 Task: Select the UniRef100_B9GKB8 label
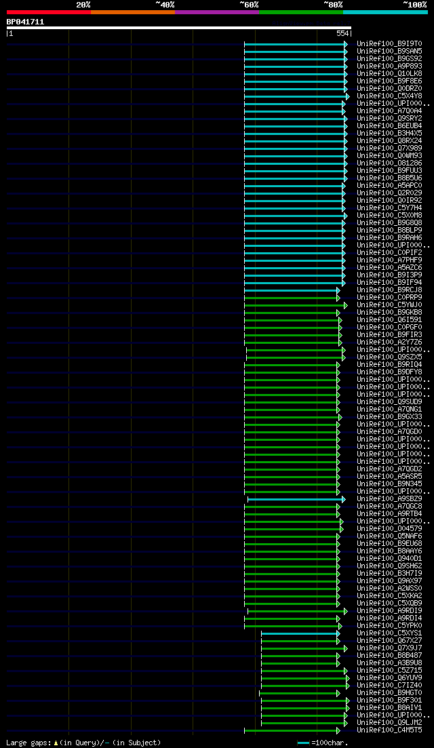[x=389, y=312]
